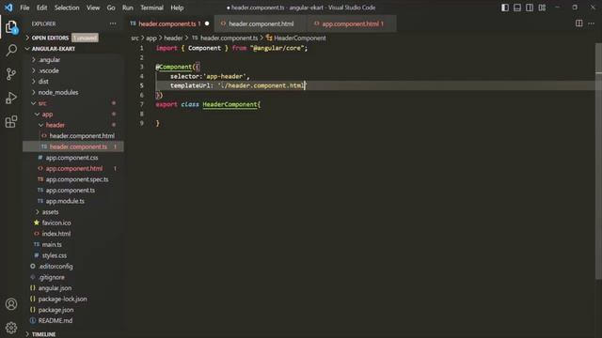Collapse the header folder

tap(55, 125)
